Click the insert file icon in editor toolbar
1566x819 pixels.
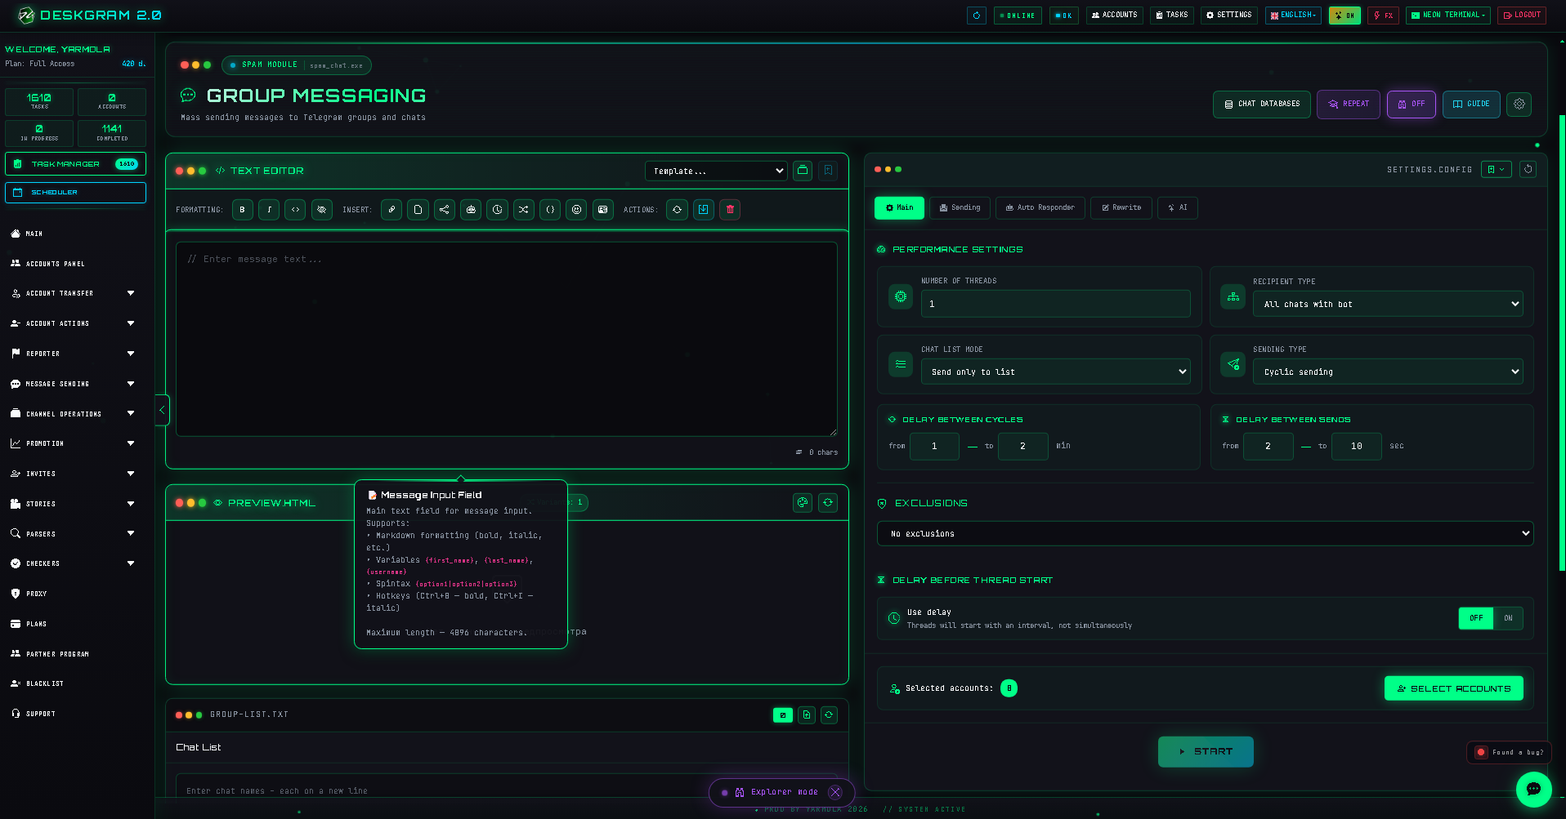click(418, 210)
